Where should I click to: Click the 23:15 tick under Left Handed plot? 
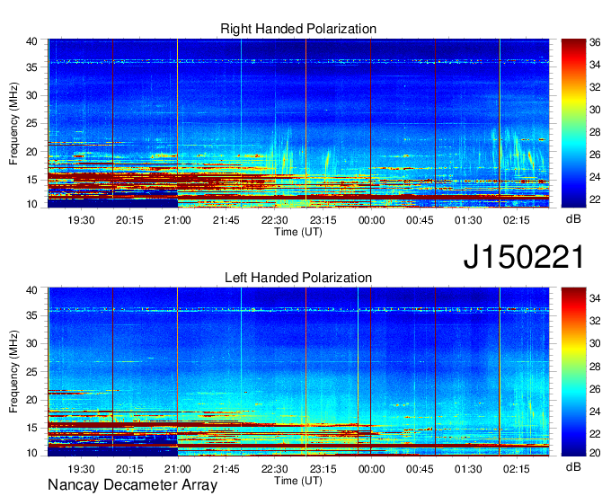(x=323, y=469)
